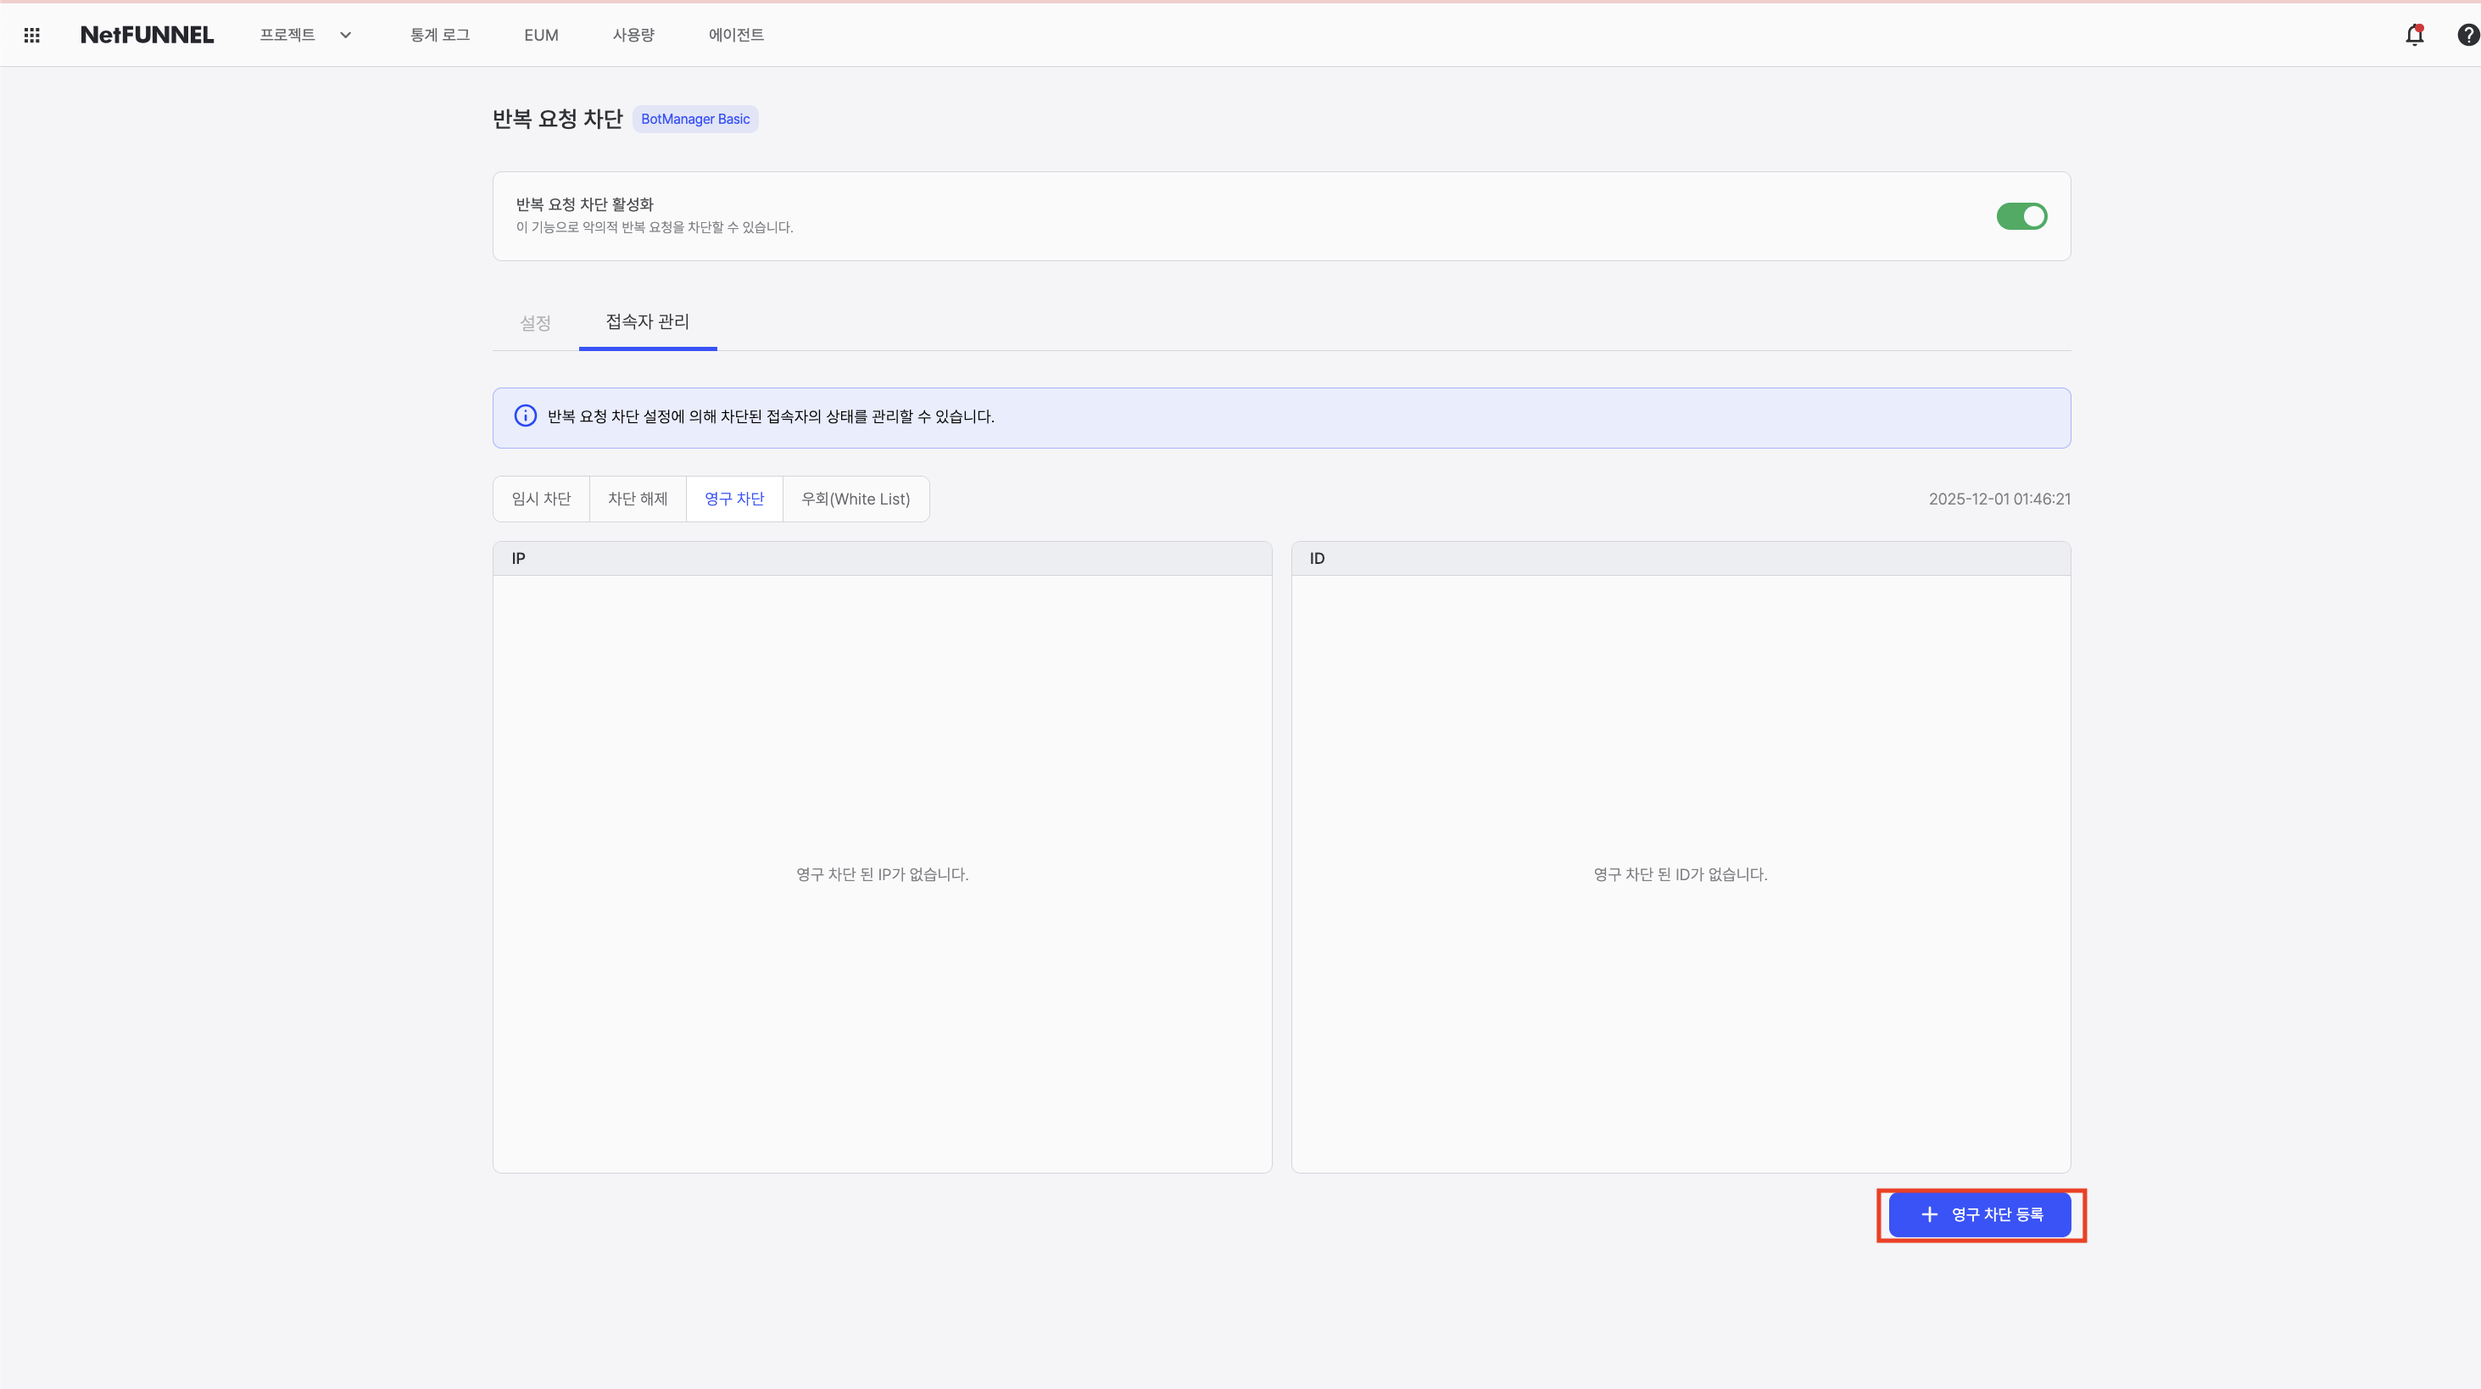Open the 사용량 menu item
The image size is (2481, 1389).
click(633, 35)
